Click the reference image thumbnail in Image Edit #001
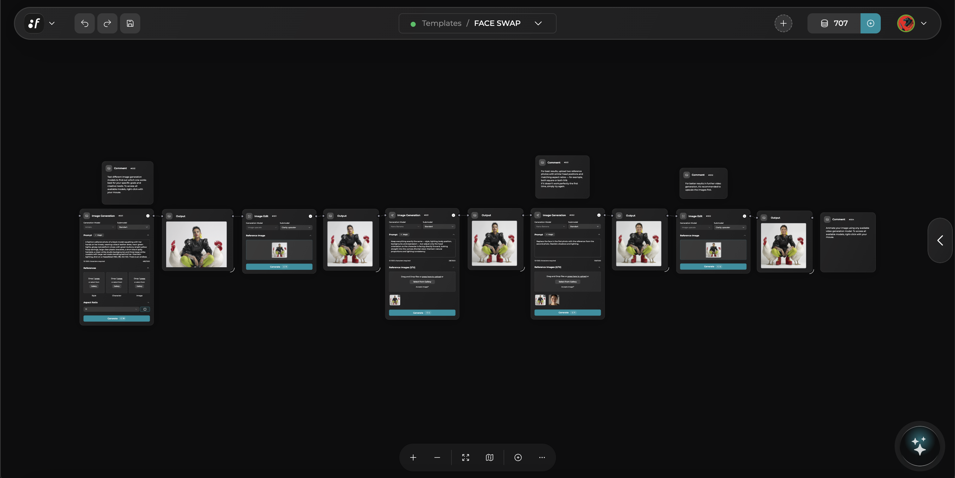Viewport: 955px width, 478px height. 280,250
